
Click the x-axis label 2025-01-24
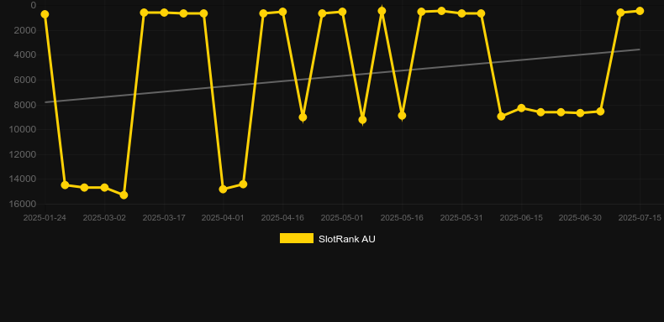[x=45, y=218]
